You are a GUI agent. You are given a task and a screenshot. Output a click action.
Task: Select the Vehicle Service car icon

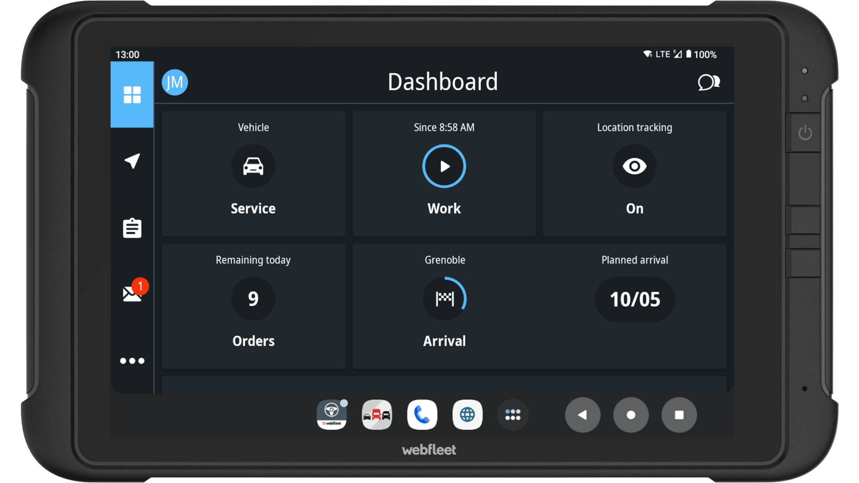[x=253, y=166]
